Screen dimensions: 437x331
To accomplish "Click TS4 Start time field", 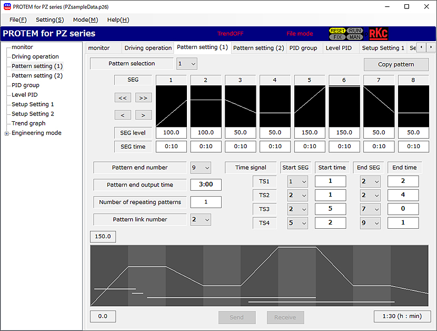I will (331, 223).
